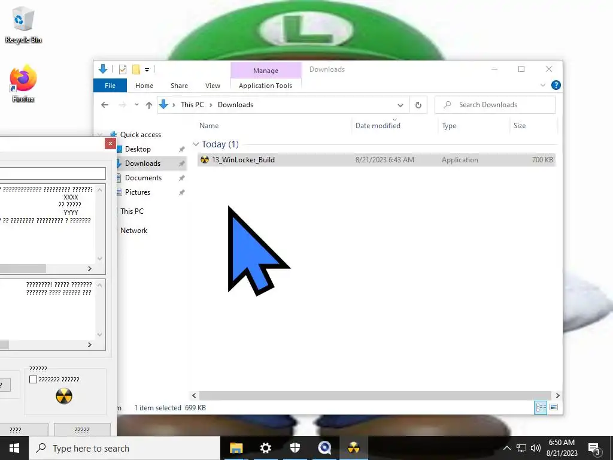Select Pictures in the navigation pane
This screenshot has height=460, width=613.
click(138, 192)
